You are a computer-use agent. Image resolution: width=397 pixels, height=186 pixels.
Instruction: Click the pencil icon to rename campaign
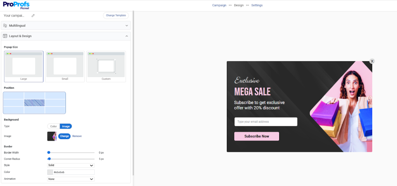click(33, 15)
